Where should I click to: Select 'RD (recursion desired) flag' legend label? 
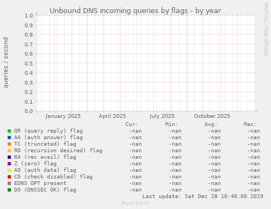58,151
